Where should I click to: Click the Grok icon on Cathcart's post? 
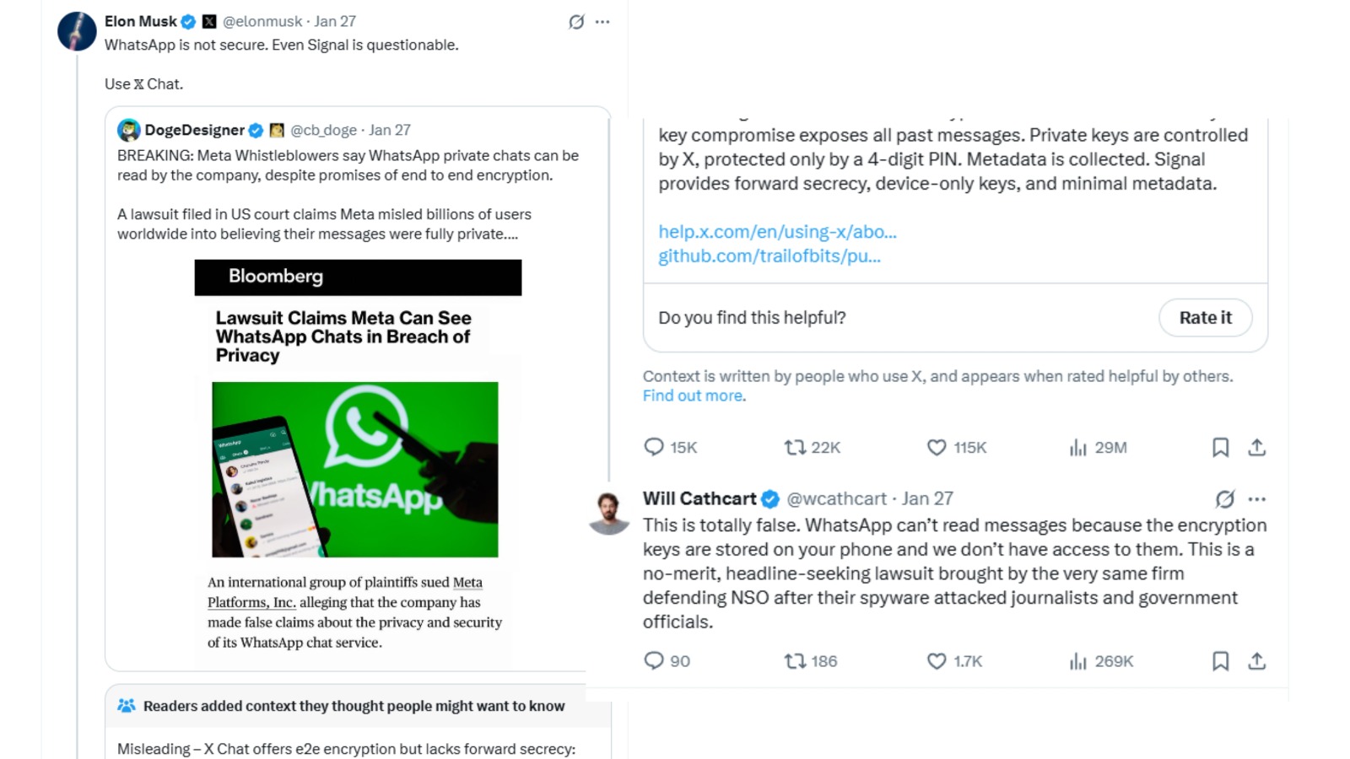[1225, 499]
